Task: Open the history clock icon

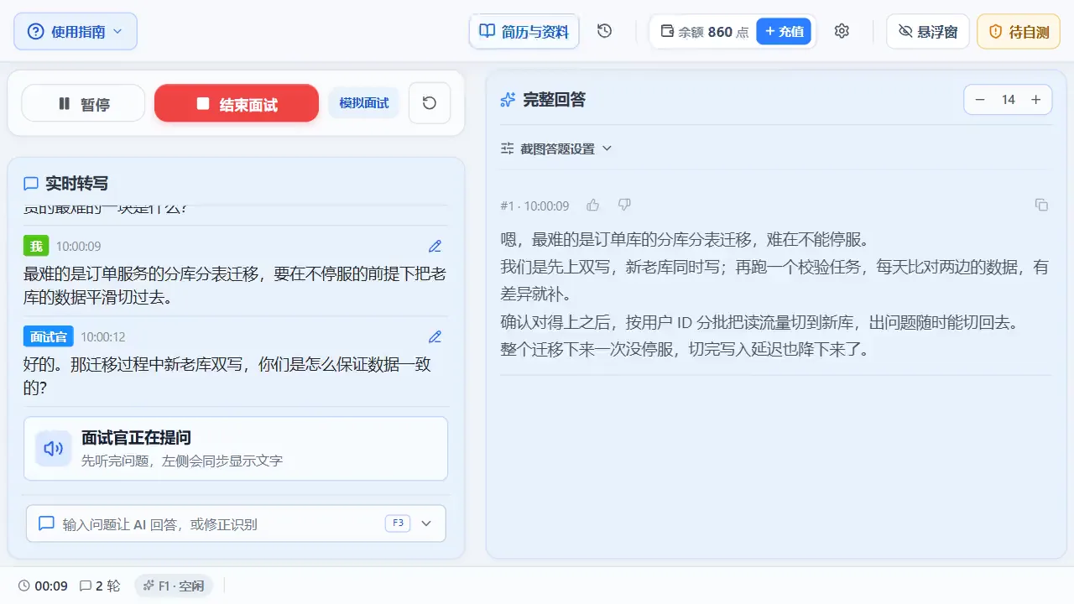Action: [x=604, y=31]
